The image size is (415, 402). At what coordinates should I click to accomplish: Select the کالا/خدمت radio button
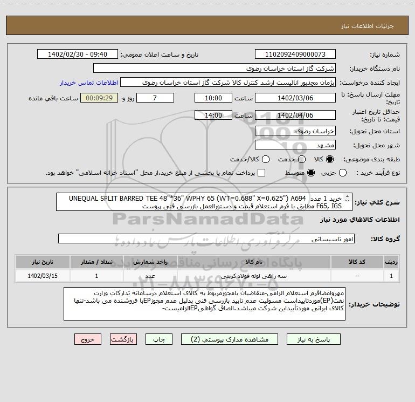[x=266, y=159]
